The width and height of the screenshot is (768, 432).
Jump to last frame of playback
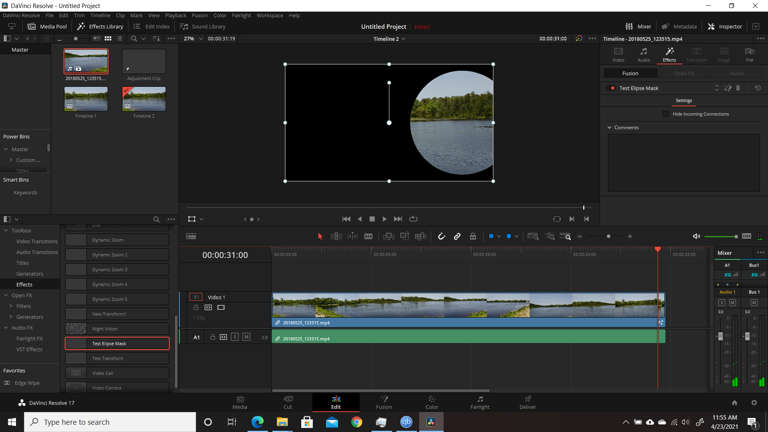click(398, 219)
